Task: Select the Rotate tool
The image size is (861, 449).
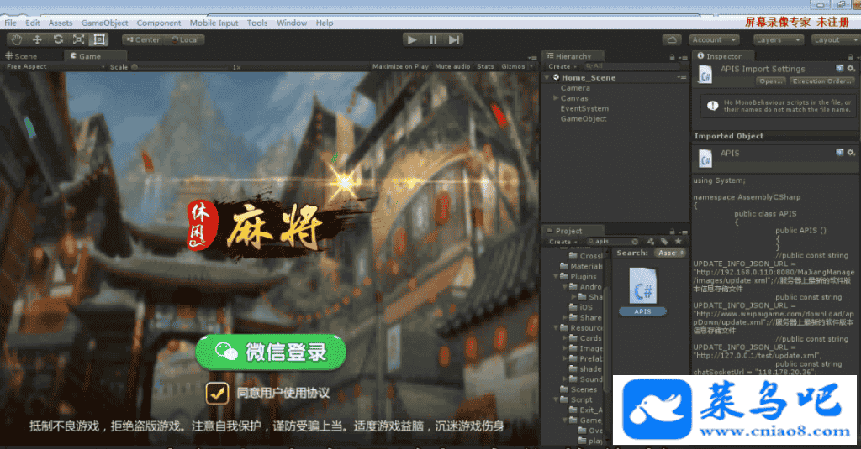Action: pyautogui.click(x=58, y=39)
